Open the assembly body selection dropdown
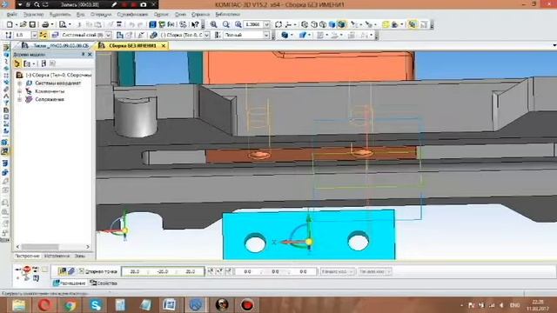Image resolution: width=557 pixels, height=313 pixels. click(207, 35)
